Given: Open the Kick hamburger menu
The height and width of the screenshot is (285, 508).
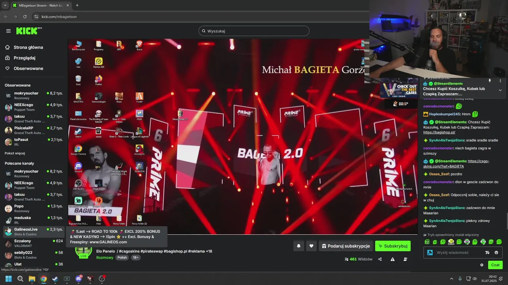Looking at the screenshot, I should 8,31.
